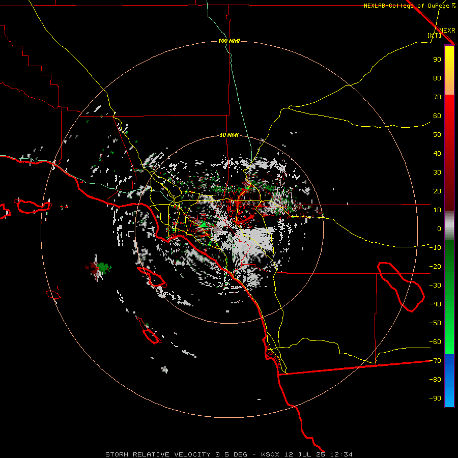Screen dimensions: 458x458
Task: Click the gray zero-velocity segment of color bar
Action: point(449,225)
